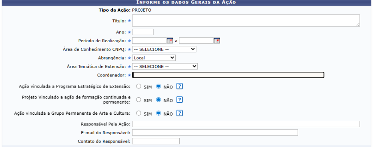
Task: Focus the Ano input field
Action: (x=143, y=32)
